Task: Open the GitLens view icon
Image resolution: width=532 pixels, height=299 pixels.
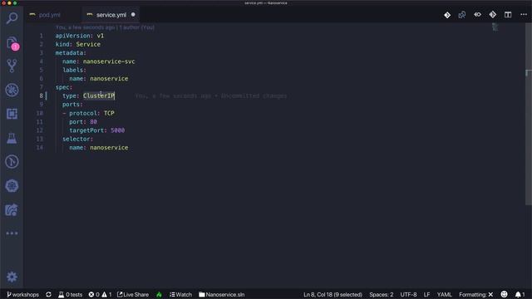Action: 12,162
